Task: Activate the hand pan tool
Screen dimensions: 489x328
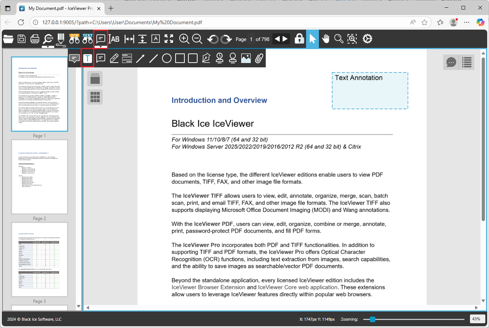Action: pyautogui.click(x=326, y=39)
